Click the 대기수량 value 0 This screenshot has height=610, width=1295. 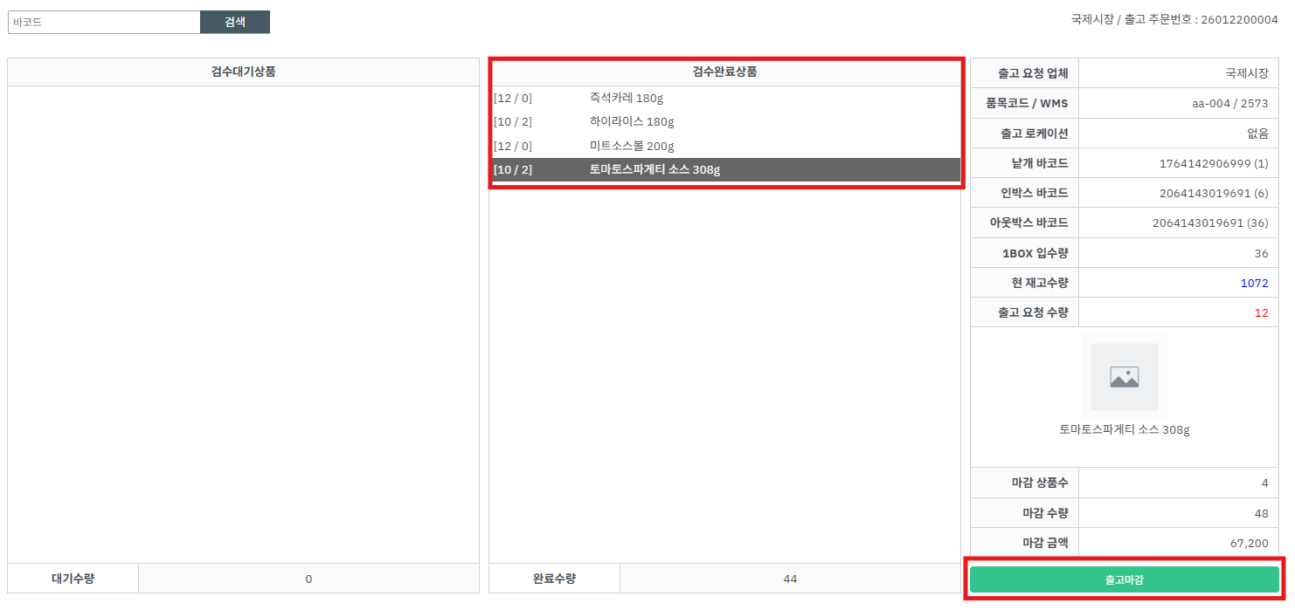pos(308,579)
